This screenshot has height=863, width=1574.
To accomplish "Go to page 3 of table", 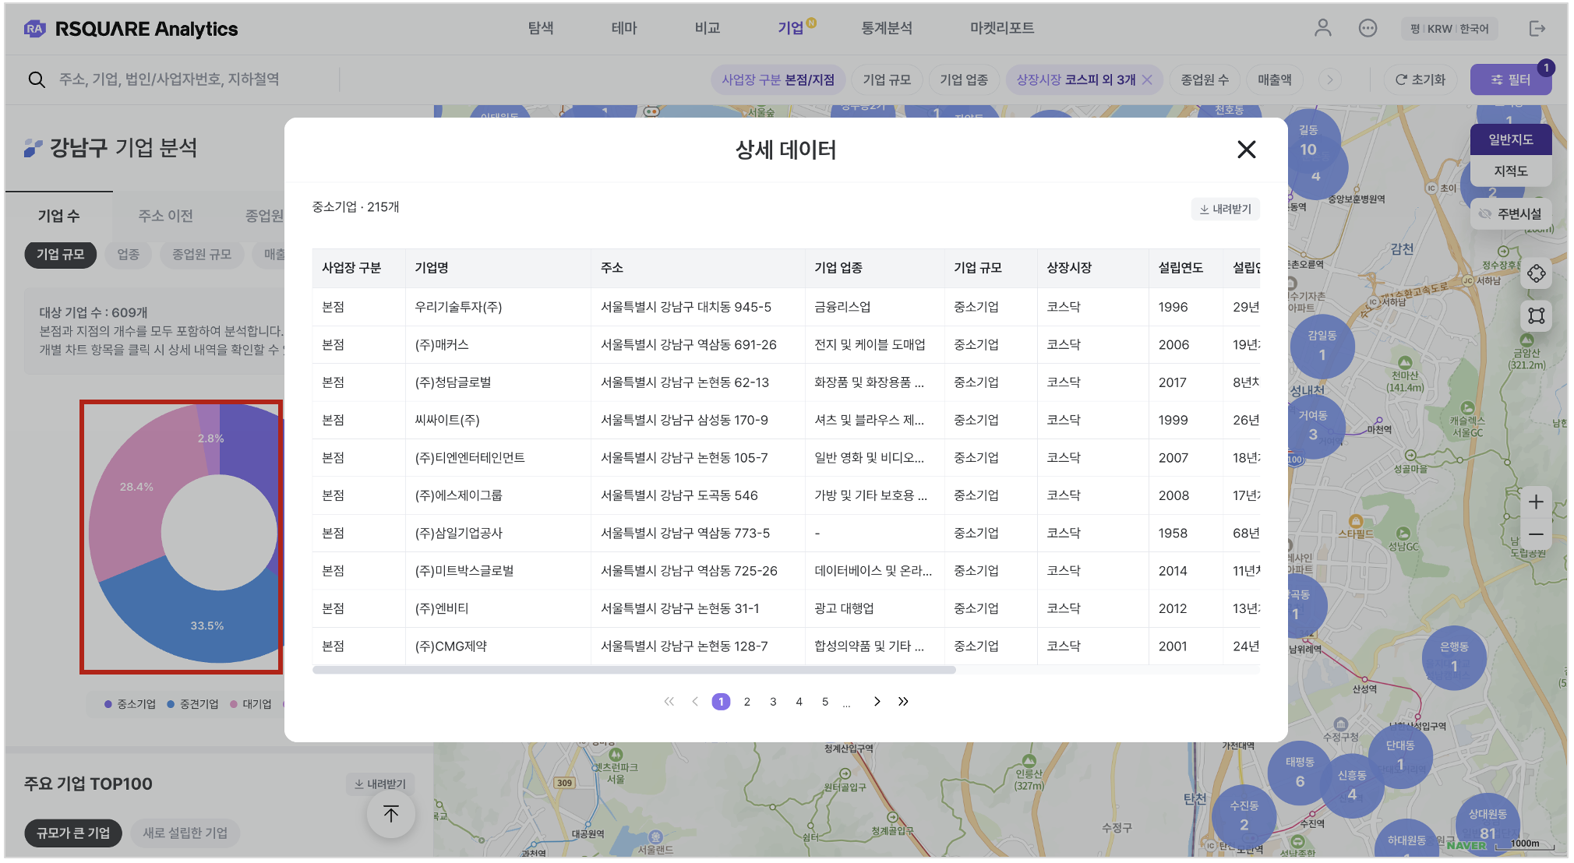I will [773, 702].
